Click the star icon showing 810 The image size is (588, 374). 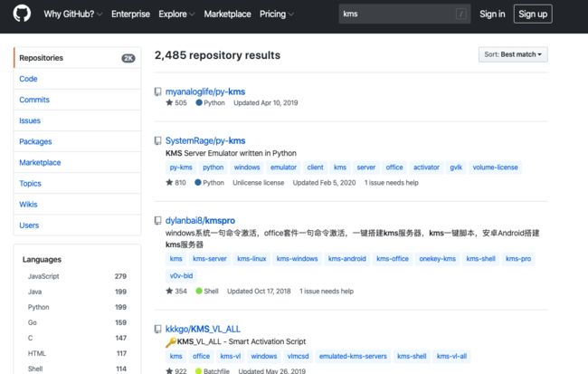[169, 183]
